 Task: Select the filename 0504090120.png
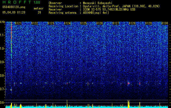click(14, 7)
